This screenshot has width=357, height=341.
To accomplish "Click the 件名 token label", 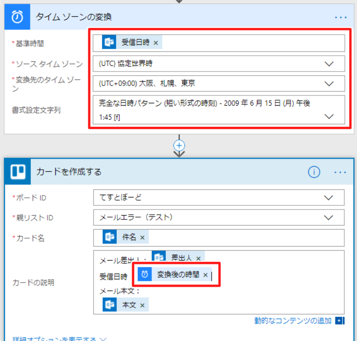I will click(129, 237).
